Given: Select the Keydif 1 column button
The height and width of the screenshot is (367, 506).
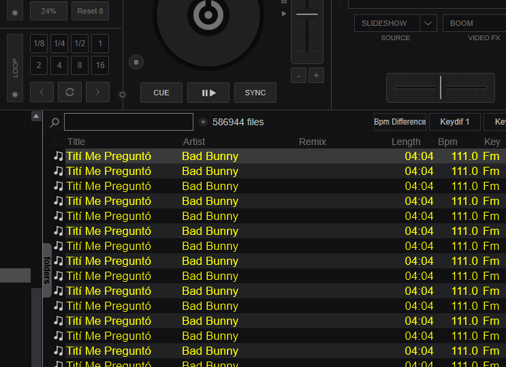Looking at the screenshot, I should coord(455,122).
